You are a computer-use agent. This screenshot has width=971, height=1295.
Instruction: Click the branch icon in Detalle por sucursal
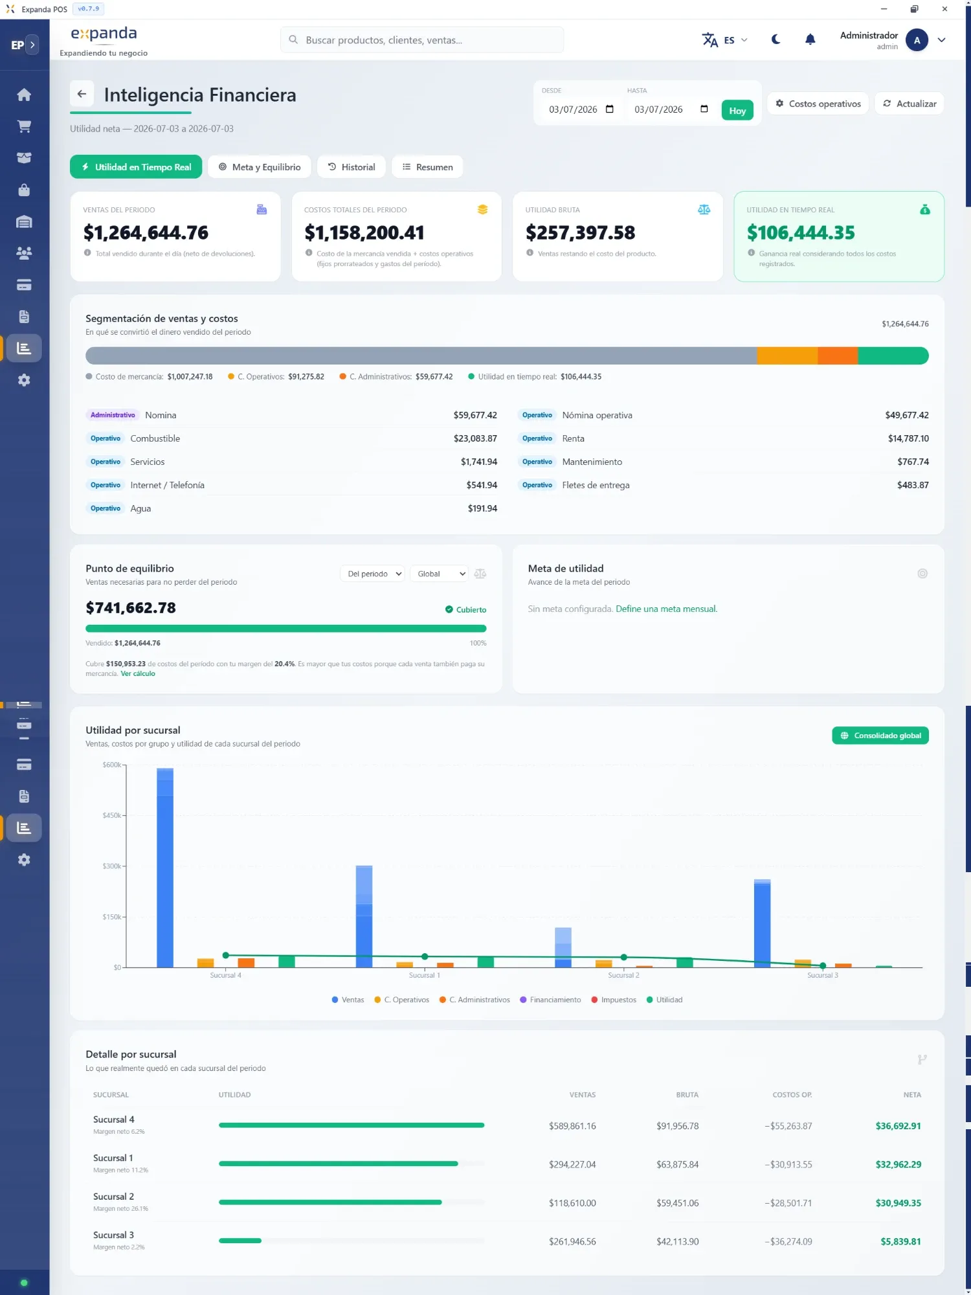(922, 1059)
